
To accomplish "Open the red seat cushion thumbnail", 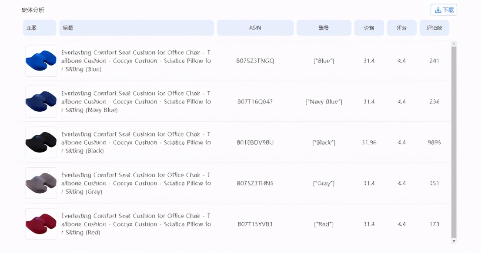I will (x=41, y=224).
